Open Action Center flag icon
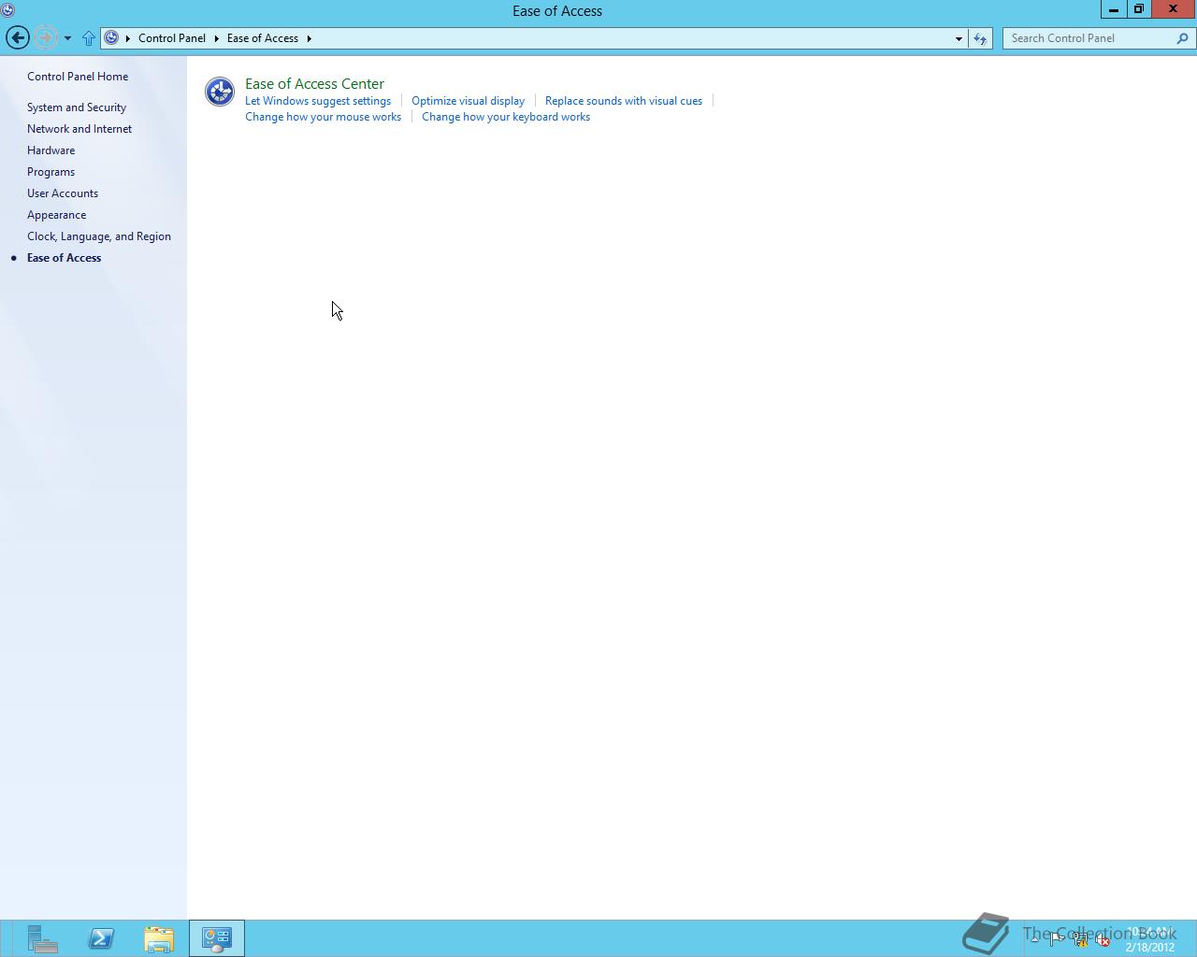Screen dimensions: 1197x957 (1057, 940)
